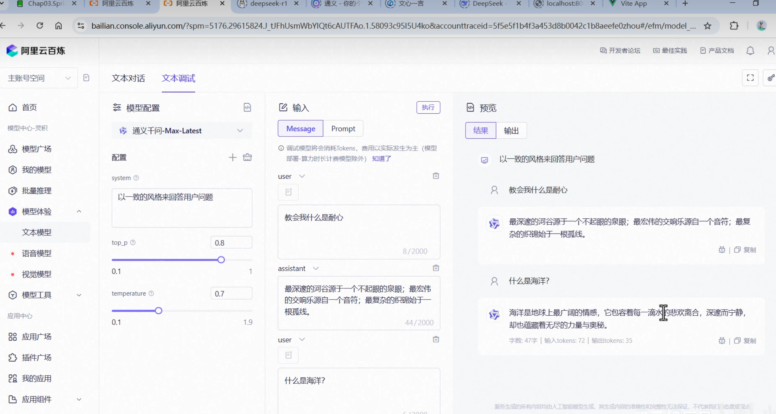Switch input mode to Prompt
776x414 pixels.
pyautogui.click(x=343, y=129)
